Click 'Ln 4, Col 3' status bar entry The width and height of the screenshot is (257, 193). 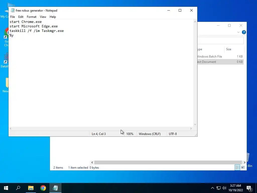pos(99,134)
